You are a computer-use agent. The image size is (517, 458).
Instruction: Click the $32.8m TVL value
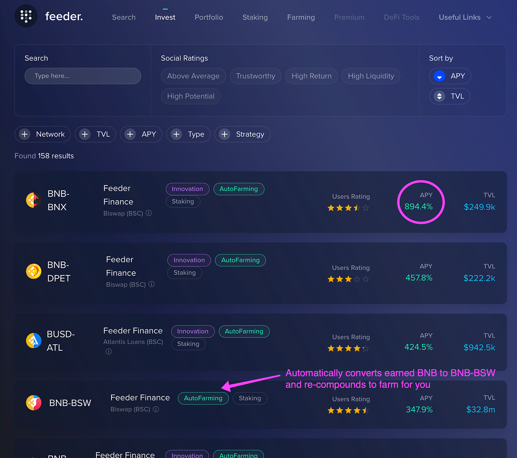pyautogui.click(x=481, y=409)
